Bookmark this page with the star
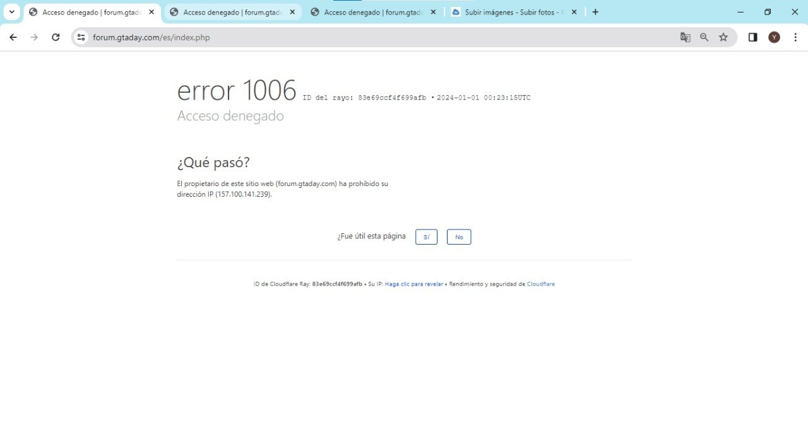 723,37
